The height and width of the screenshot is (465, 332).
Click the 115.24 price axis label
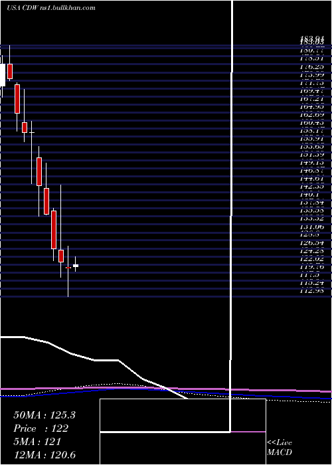tap(311, 283)
